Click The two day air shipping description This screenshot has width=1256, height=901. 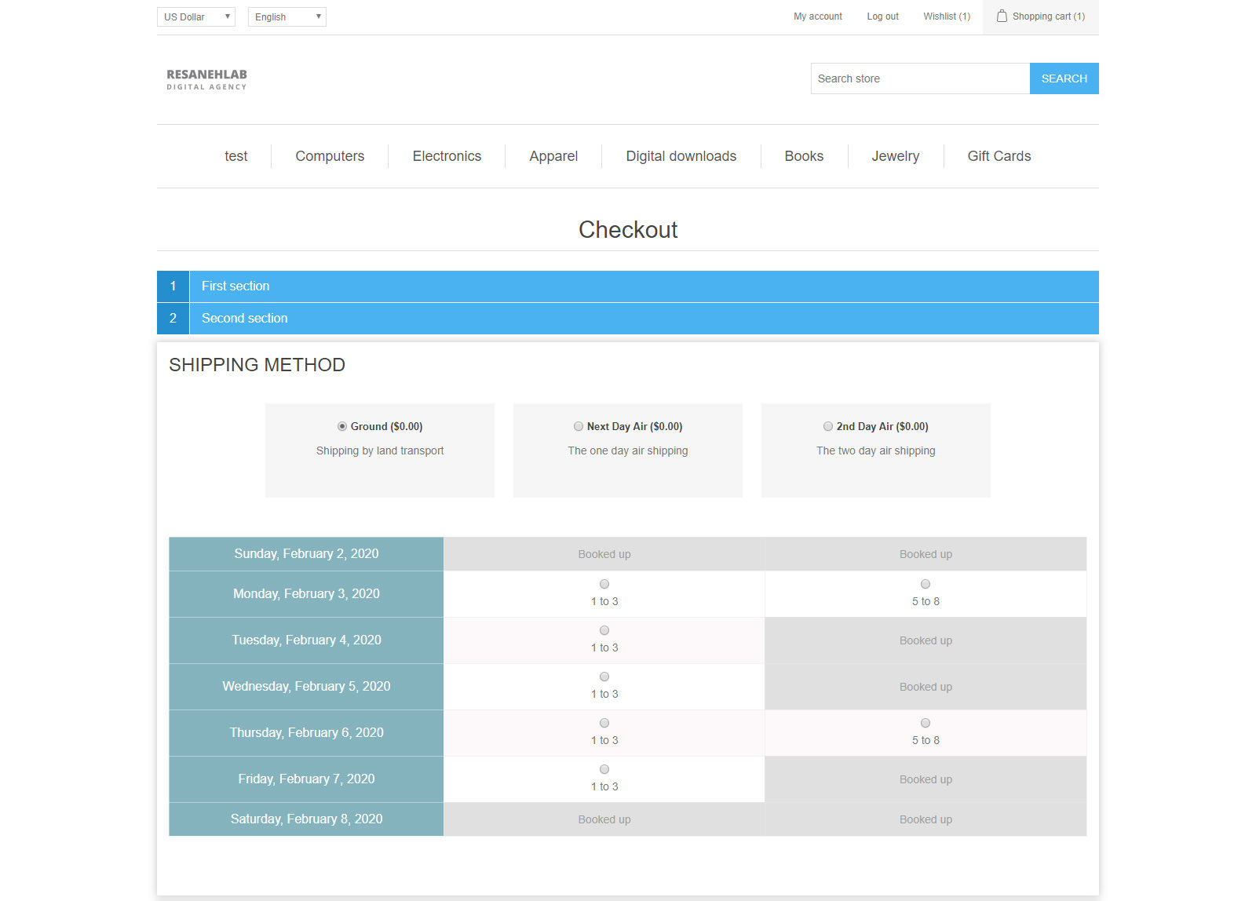(x=876, y=450)
